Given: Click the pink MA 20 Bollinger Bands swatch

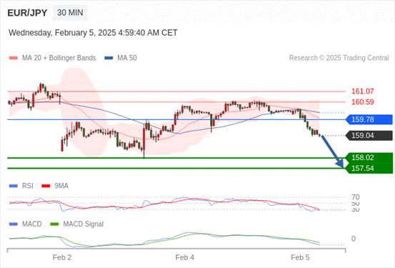Looking at the screenshot, I should 14,58.
